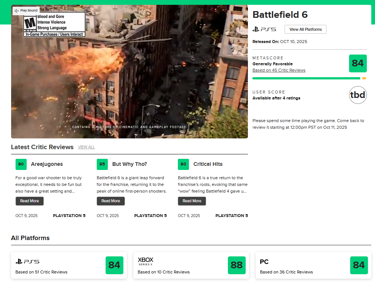
Task: Read more of Critical Hits review
Action: (x=192, y=201)
